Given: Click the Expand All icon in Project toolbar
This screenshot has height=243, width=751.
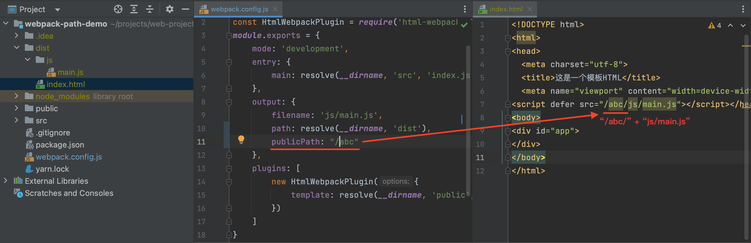Looking at the screenshot, I should tap(134, 9).
